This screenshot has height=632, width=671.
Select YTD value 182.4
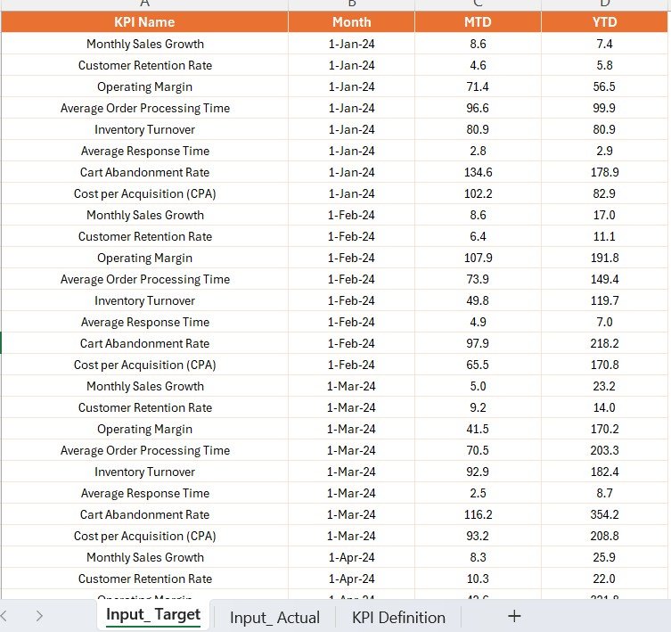pyautogui.click(x=604, y=472)
